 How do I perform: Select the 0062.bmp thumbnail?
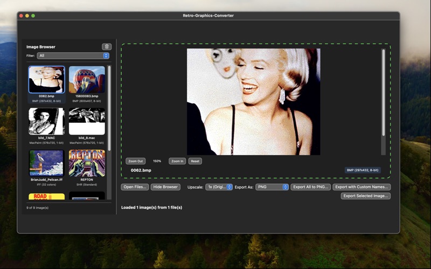[46, 80]
